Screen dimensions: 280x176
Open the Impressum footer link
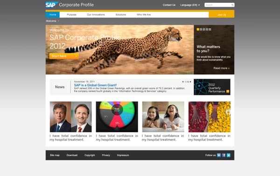point(123,155)
